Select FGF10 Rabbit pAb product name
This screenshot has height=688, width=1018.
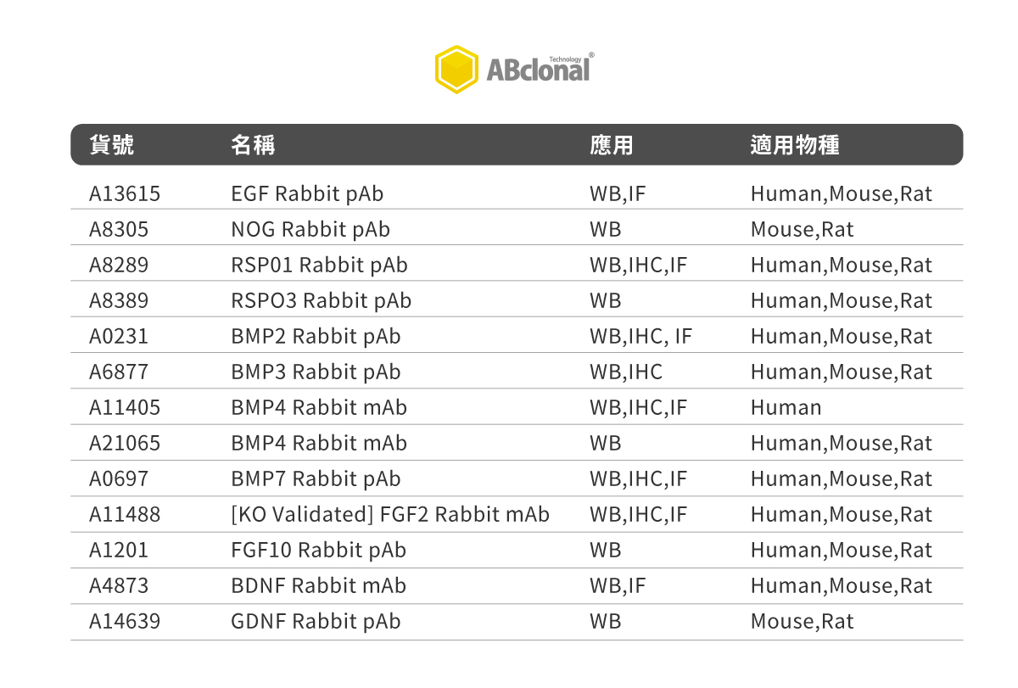point(318,551)
